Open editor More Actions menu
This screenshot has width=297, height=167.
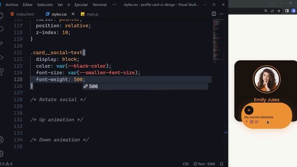coord(221,14)
